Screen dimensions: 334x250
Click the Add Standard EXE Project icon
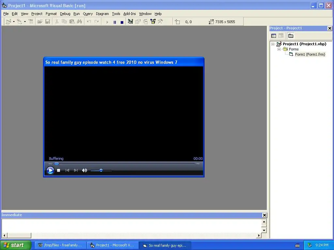tap(8, 21)
